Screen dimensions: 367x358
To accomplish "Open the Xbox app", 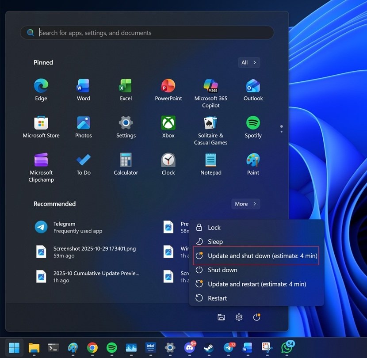I will [168, 126].
